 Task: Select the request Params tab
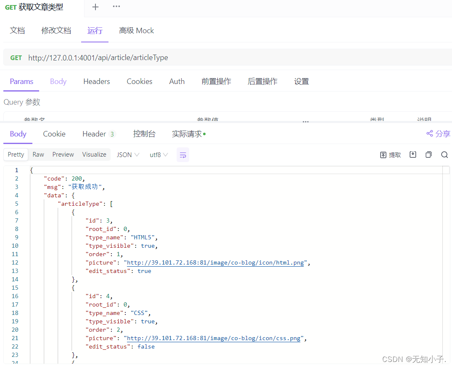click(21, 81)
